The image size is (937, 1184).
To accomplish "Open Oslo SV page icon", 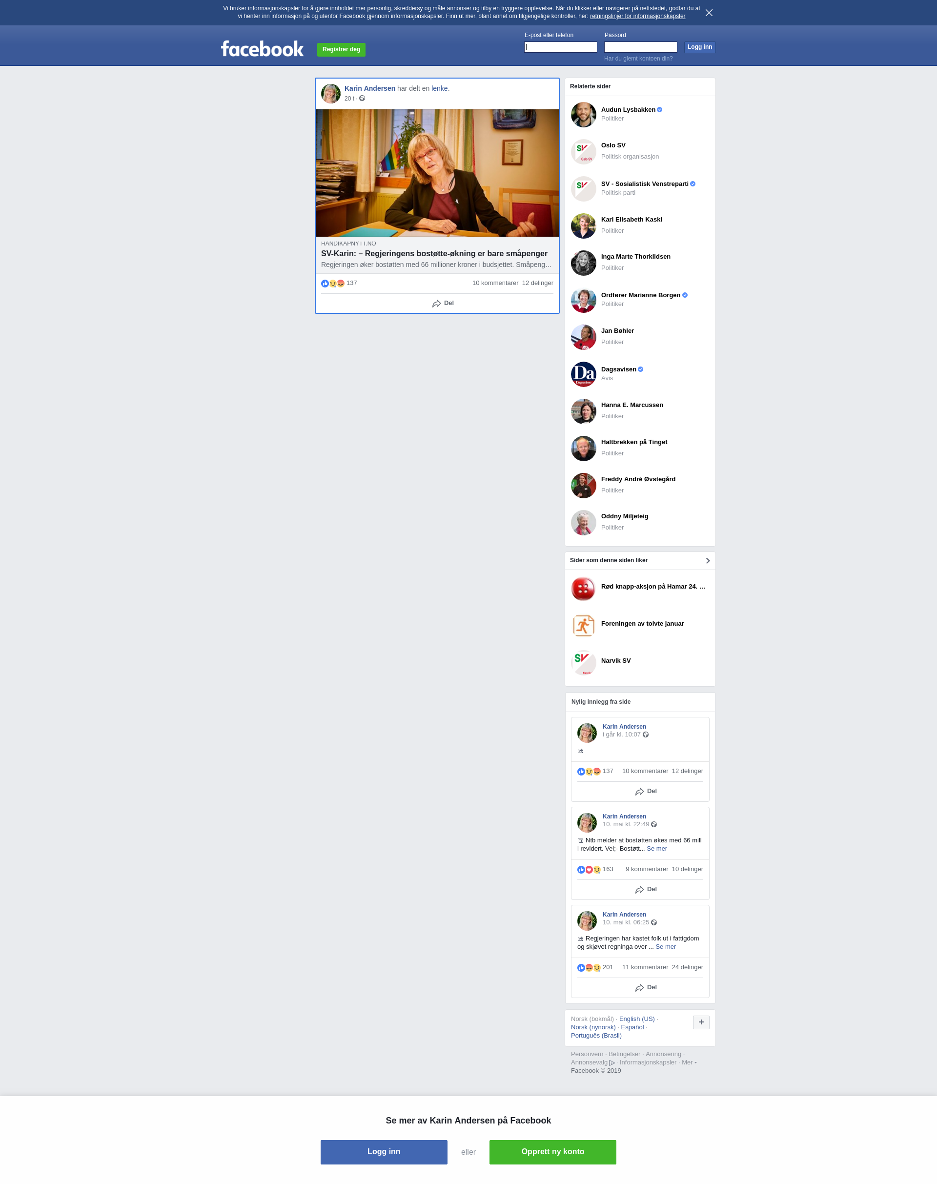I will coord(583,151).
